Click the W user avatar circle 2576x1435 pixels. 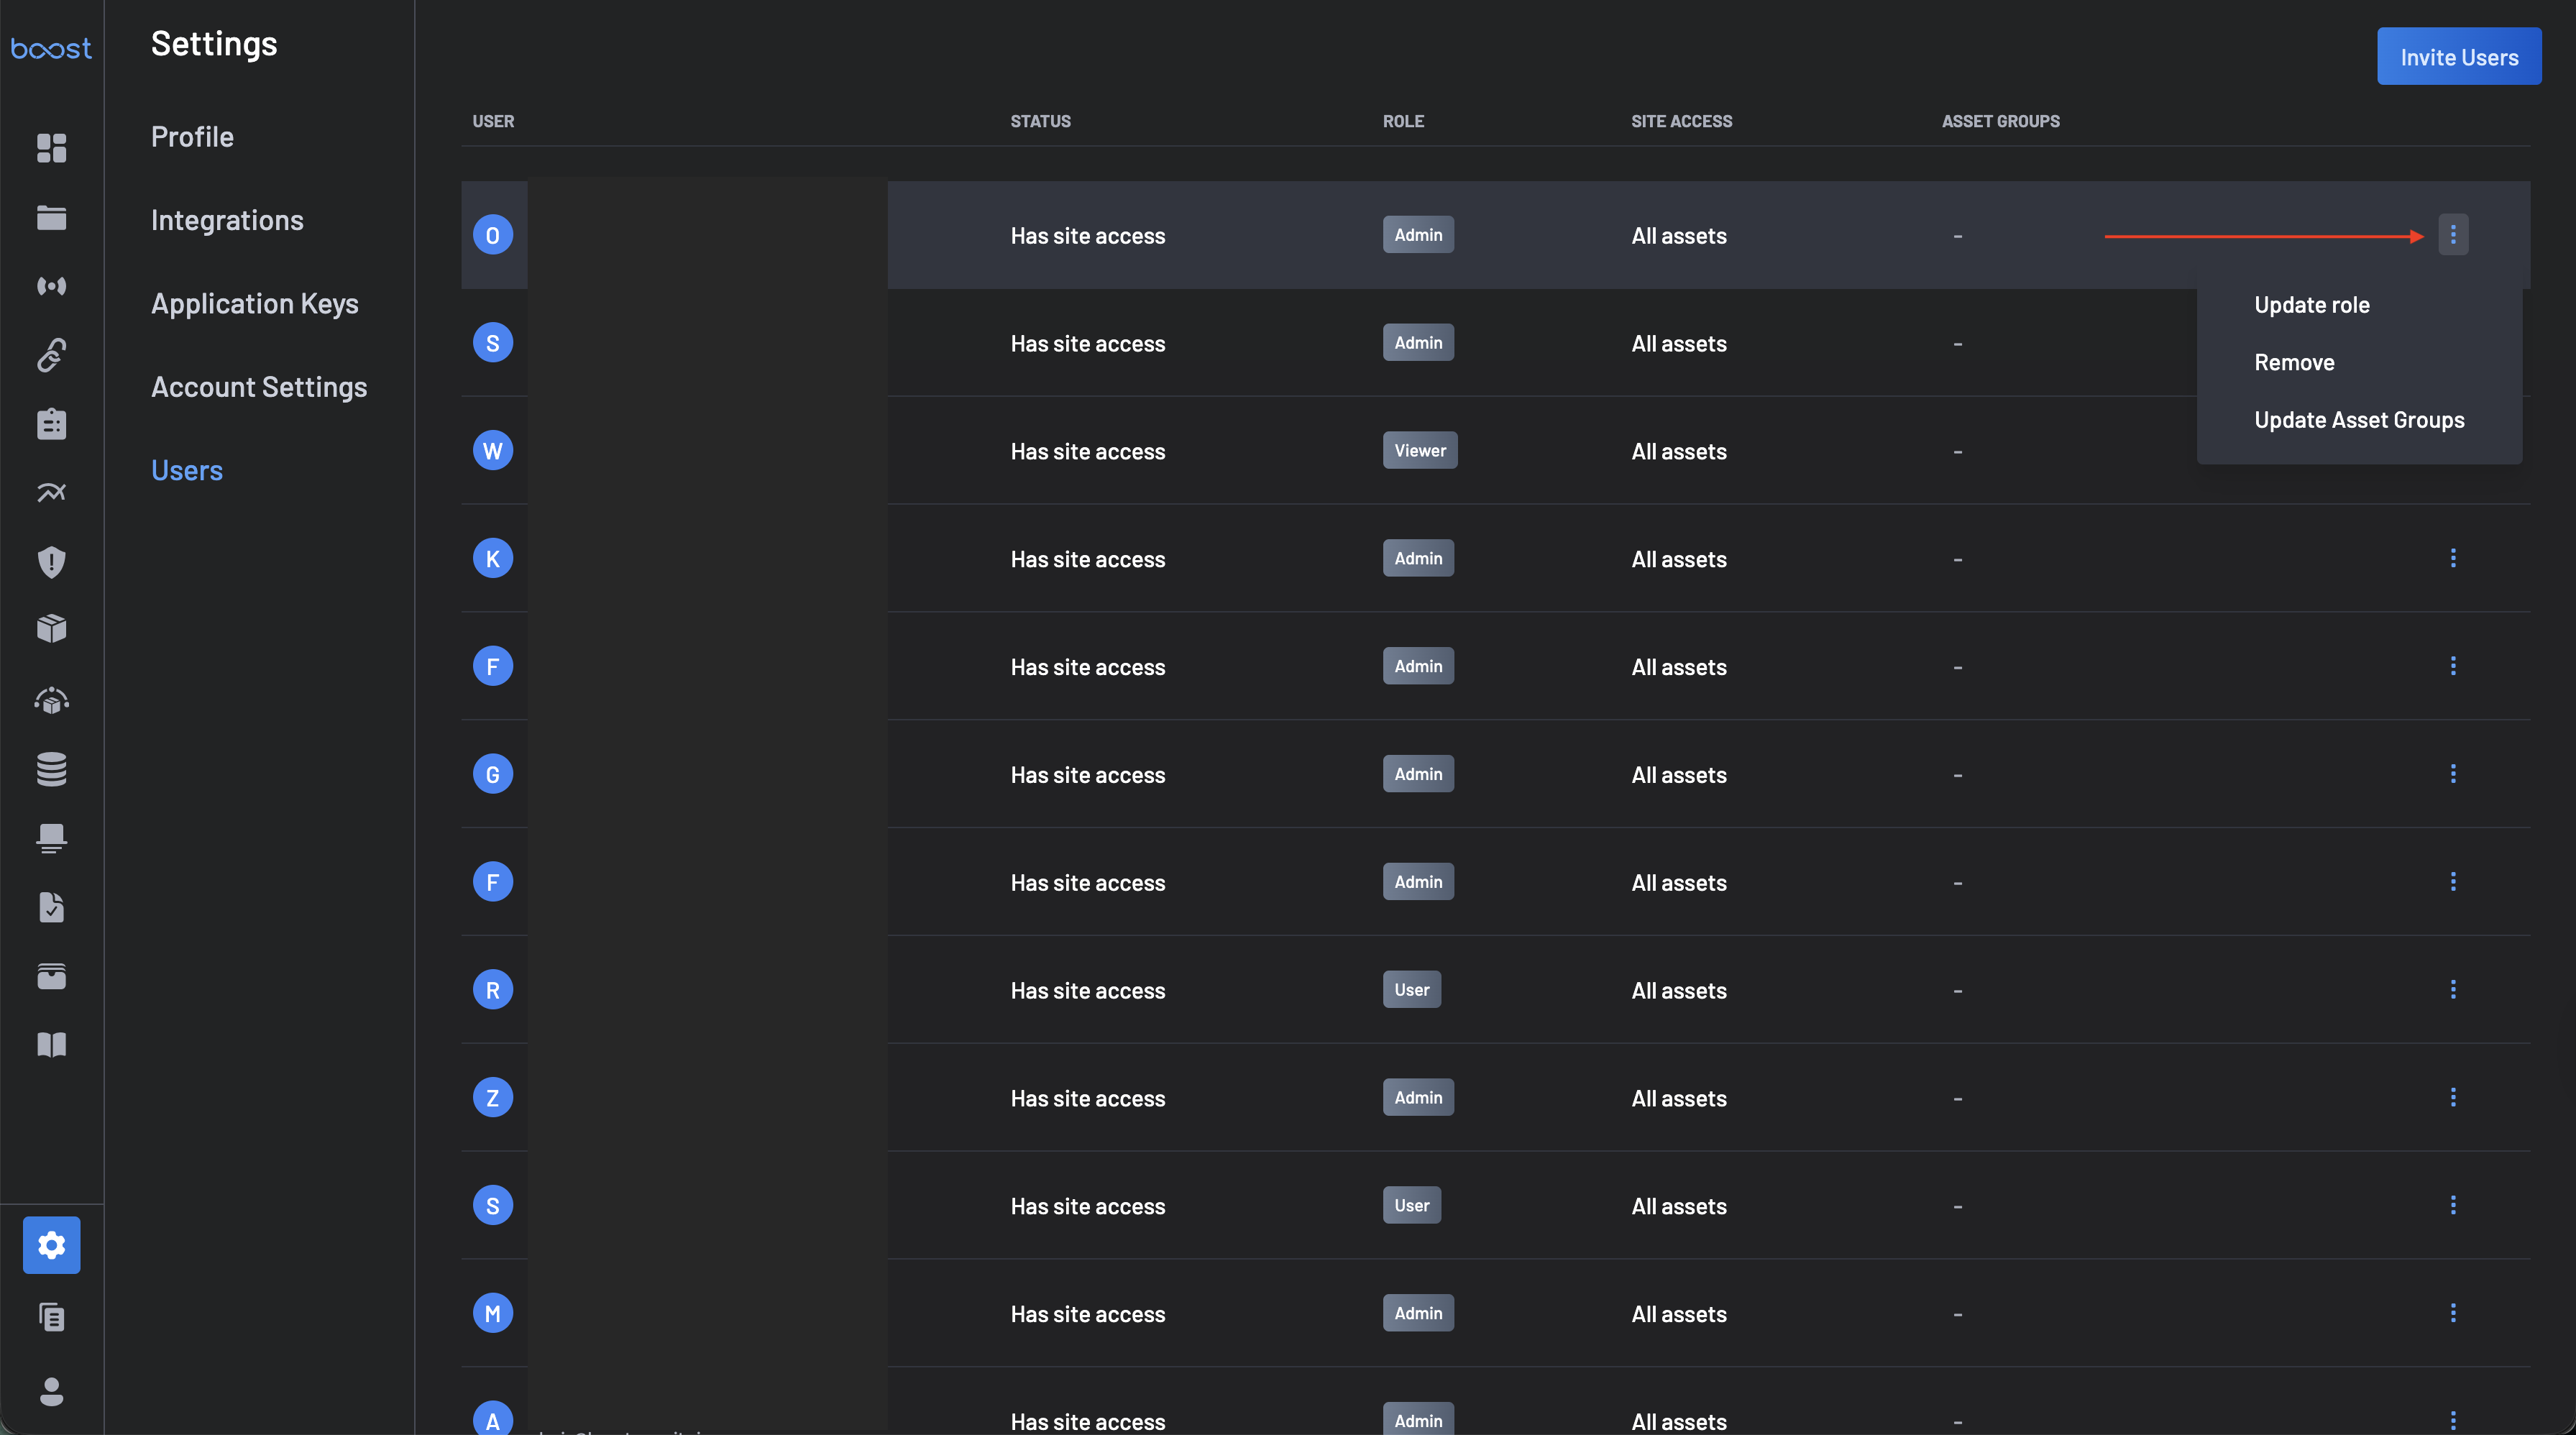492,451
